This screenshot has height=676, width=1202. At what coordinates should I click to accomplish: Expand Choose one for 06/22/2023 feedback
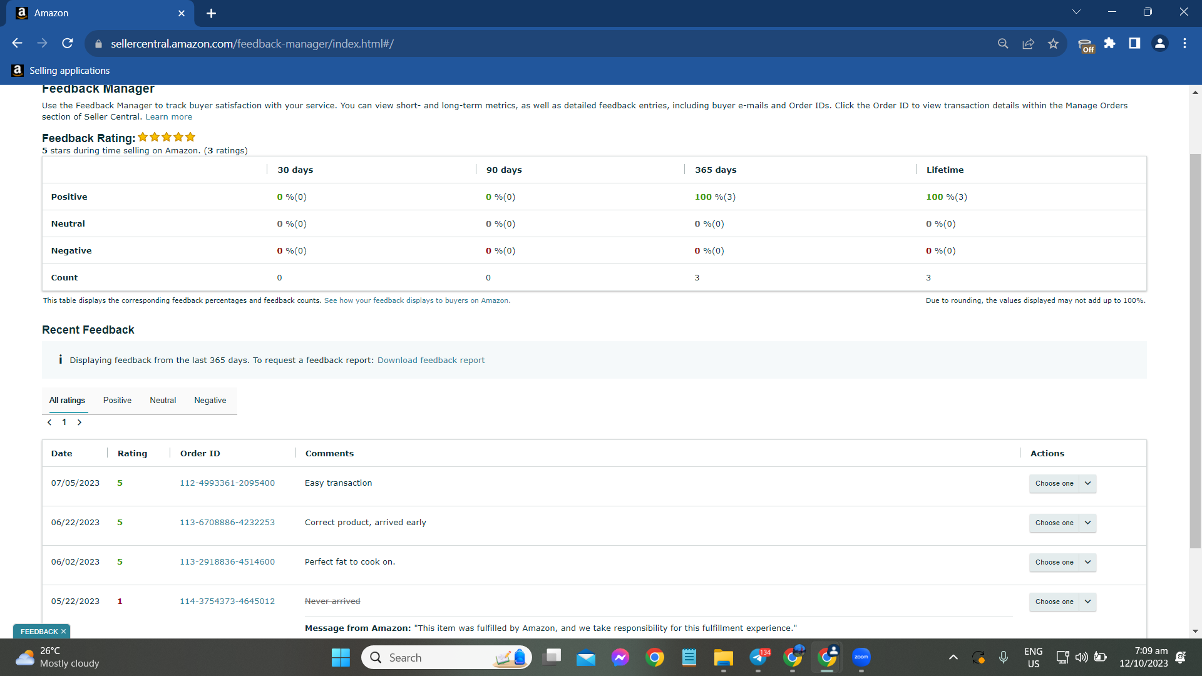click(1062, 523)
